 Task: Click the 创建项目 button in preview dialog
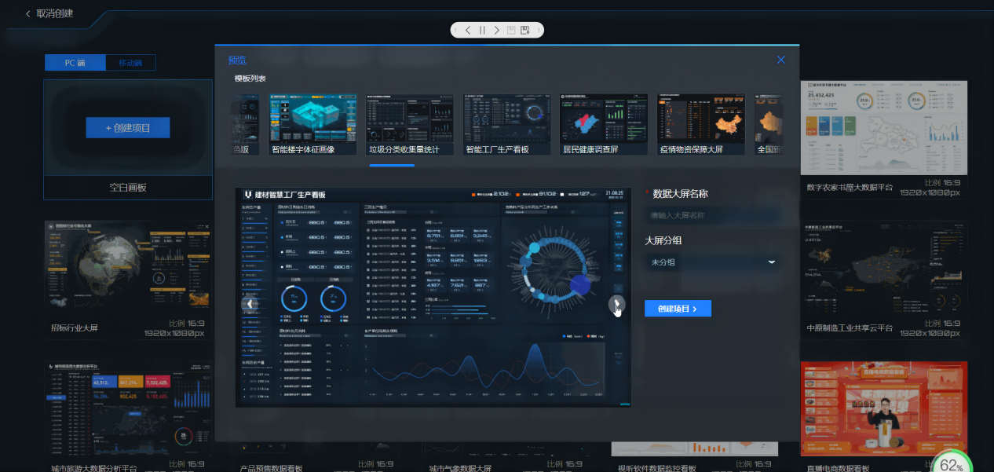678,309
